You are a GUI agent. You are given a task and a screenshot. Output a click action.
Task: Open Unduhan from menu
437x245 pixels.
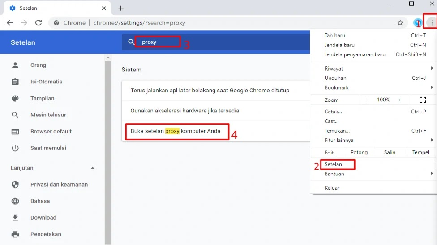coord(373,78)
